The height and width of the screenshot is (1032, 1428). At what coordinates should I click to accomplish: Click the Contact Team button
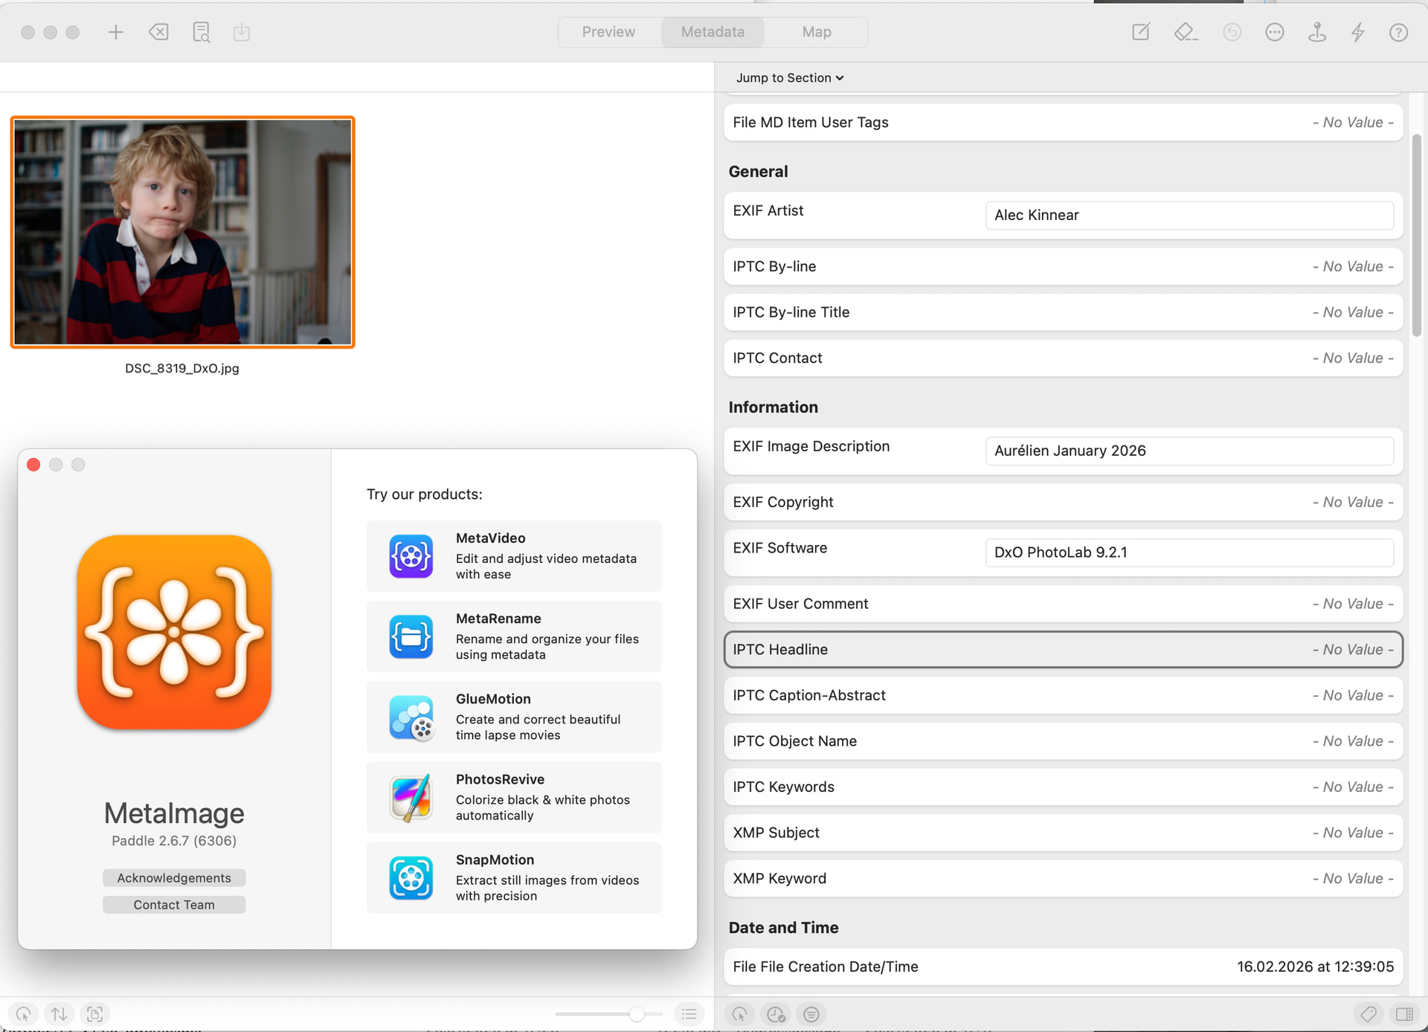(x=174, y=905)
